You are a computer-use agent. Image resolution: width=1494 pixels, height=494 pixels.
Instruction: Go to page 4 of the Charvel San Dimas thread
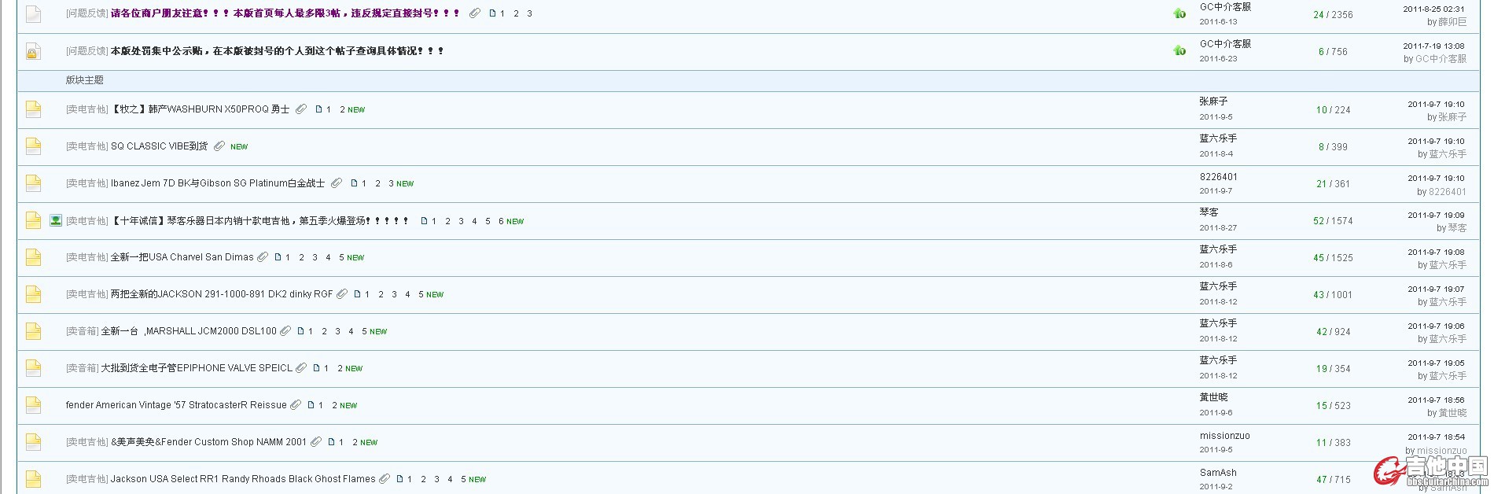click(x=328, y=257)
